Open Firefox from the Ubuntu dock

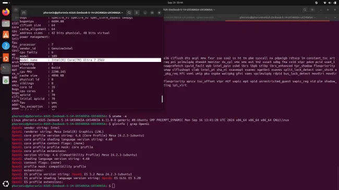(6, 12)
